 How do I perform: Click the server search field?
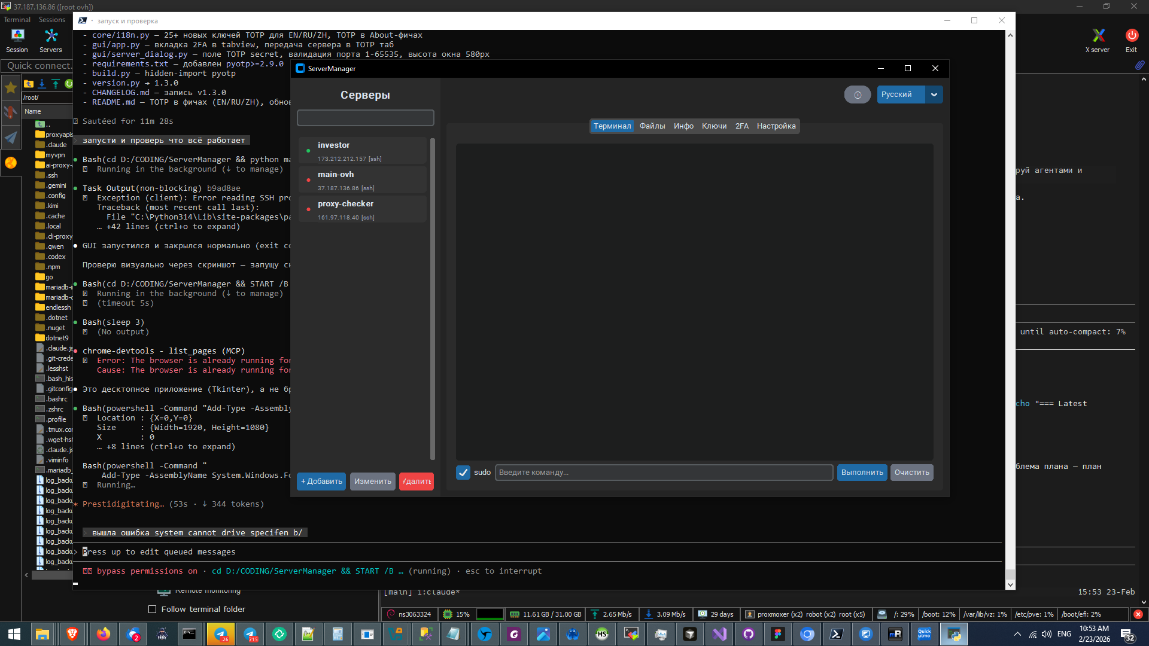click(366, 118)
